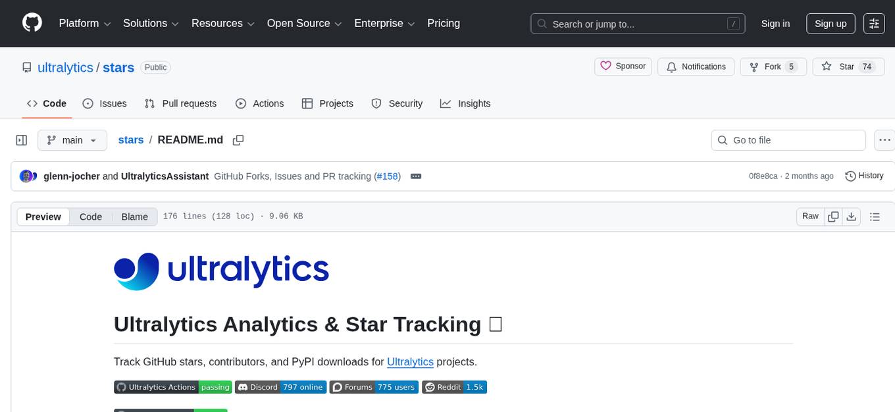Open the more file actions ellipsis
The height and width of the screenshot is (412, 895).
pos(884,140)
